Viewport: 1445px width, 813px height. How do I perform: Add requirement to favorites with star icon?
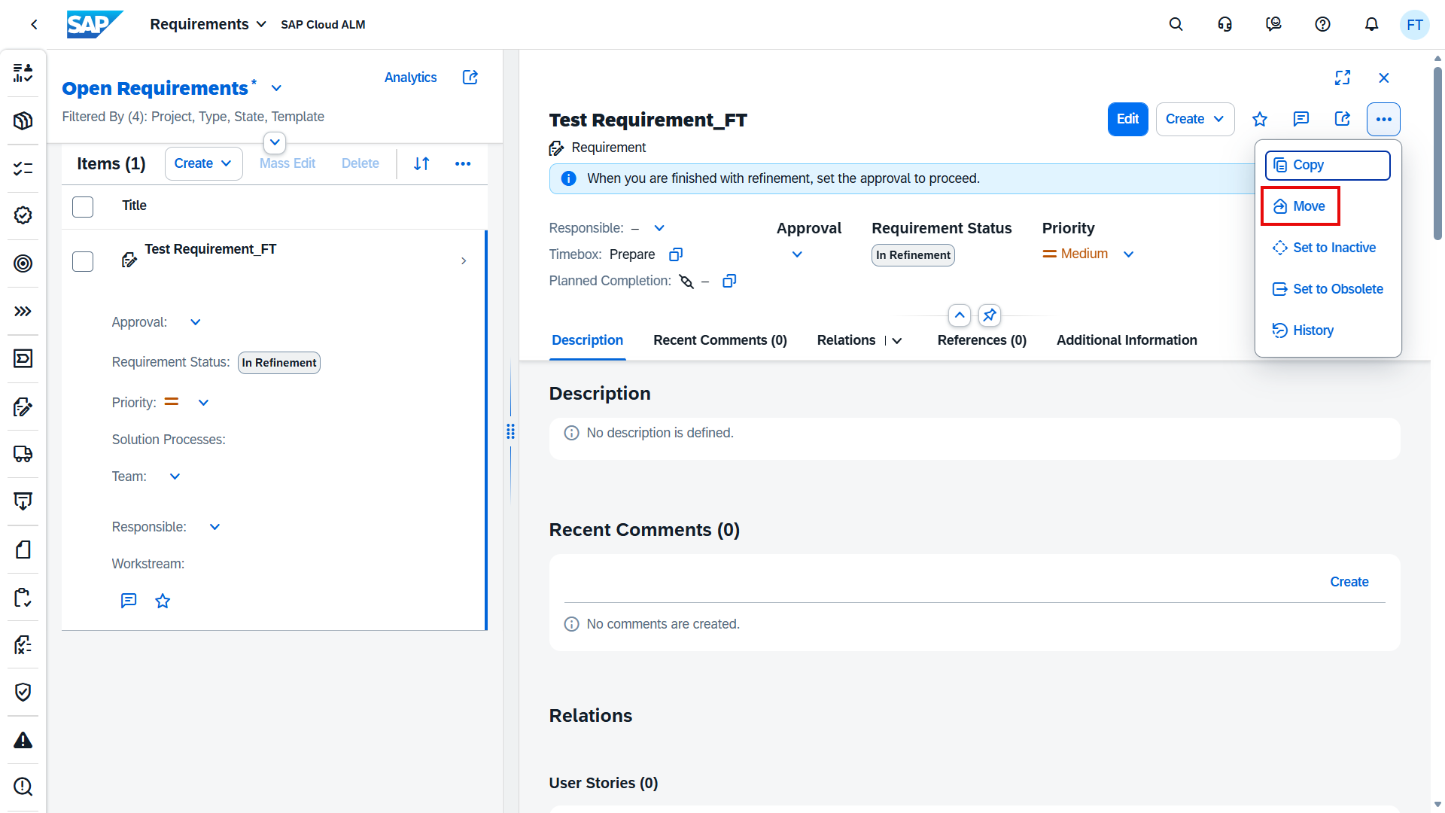point(1260,119)
